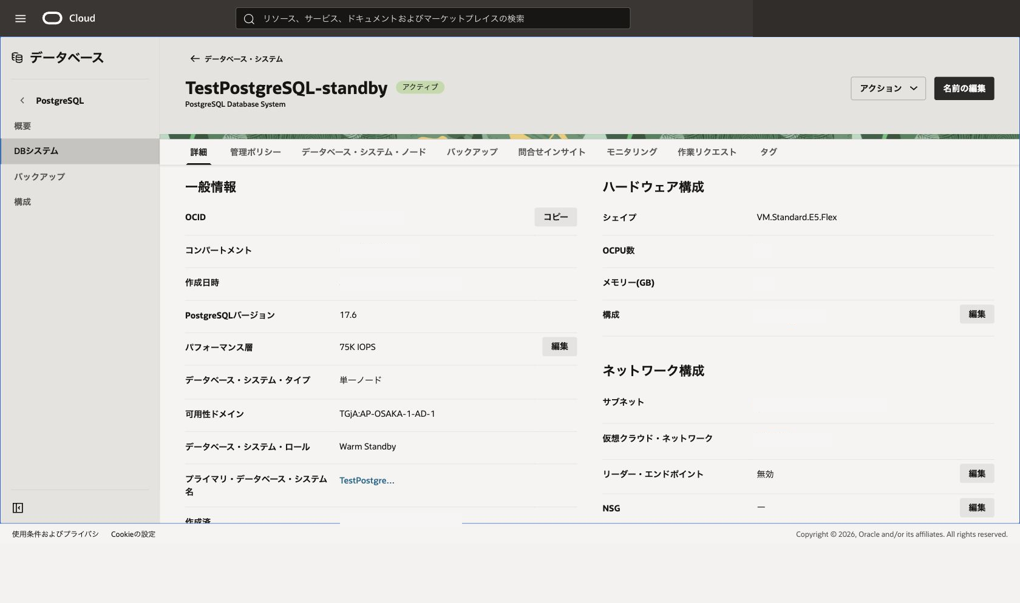Image resolution: width=1020 pixels, height=603 pixels.
Task: Edit the リーダー・エンドポイント setting
Action: point(977,474)
